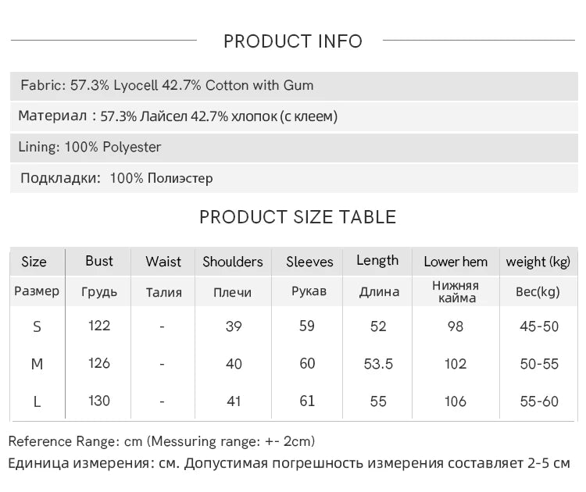Click the Length column header

(377, 261)
